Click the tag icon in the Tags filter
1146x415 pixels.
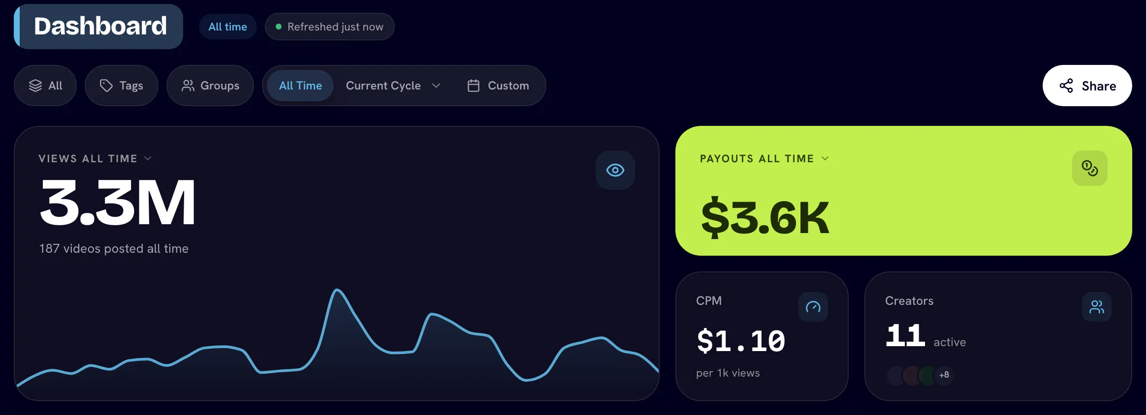click(x=106, y=86)
